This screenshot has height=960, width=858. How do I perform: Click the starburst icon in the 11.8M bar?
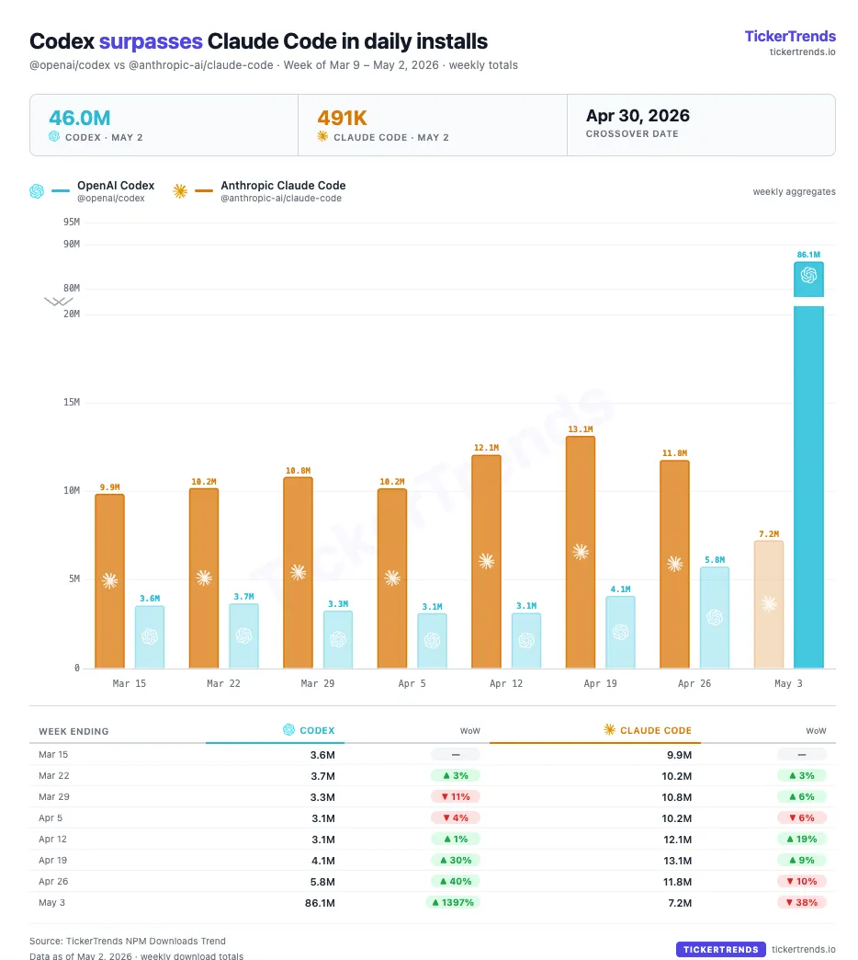674,564
